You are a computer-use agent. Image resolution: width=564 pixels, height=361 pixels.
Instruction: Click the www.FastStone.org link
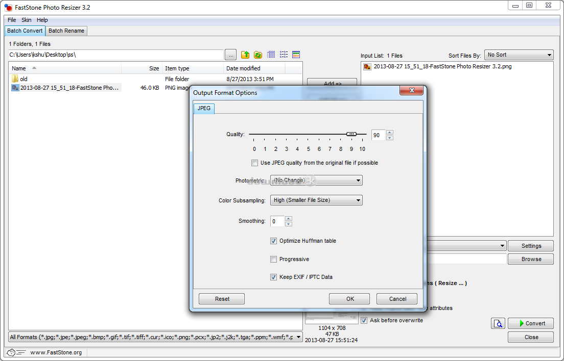click(x=56, y=352)
